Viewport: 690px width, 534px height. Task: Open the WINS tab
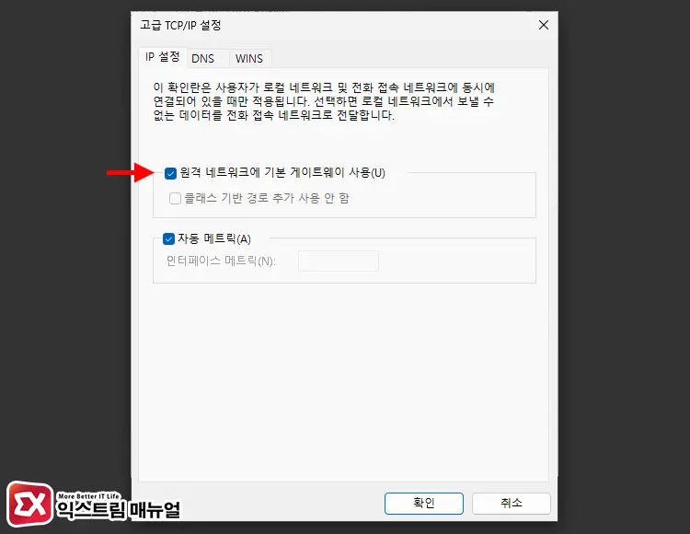(249, 59)
